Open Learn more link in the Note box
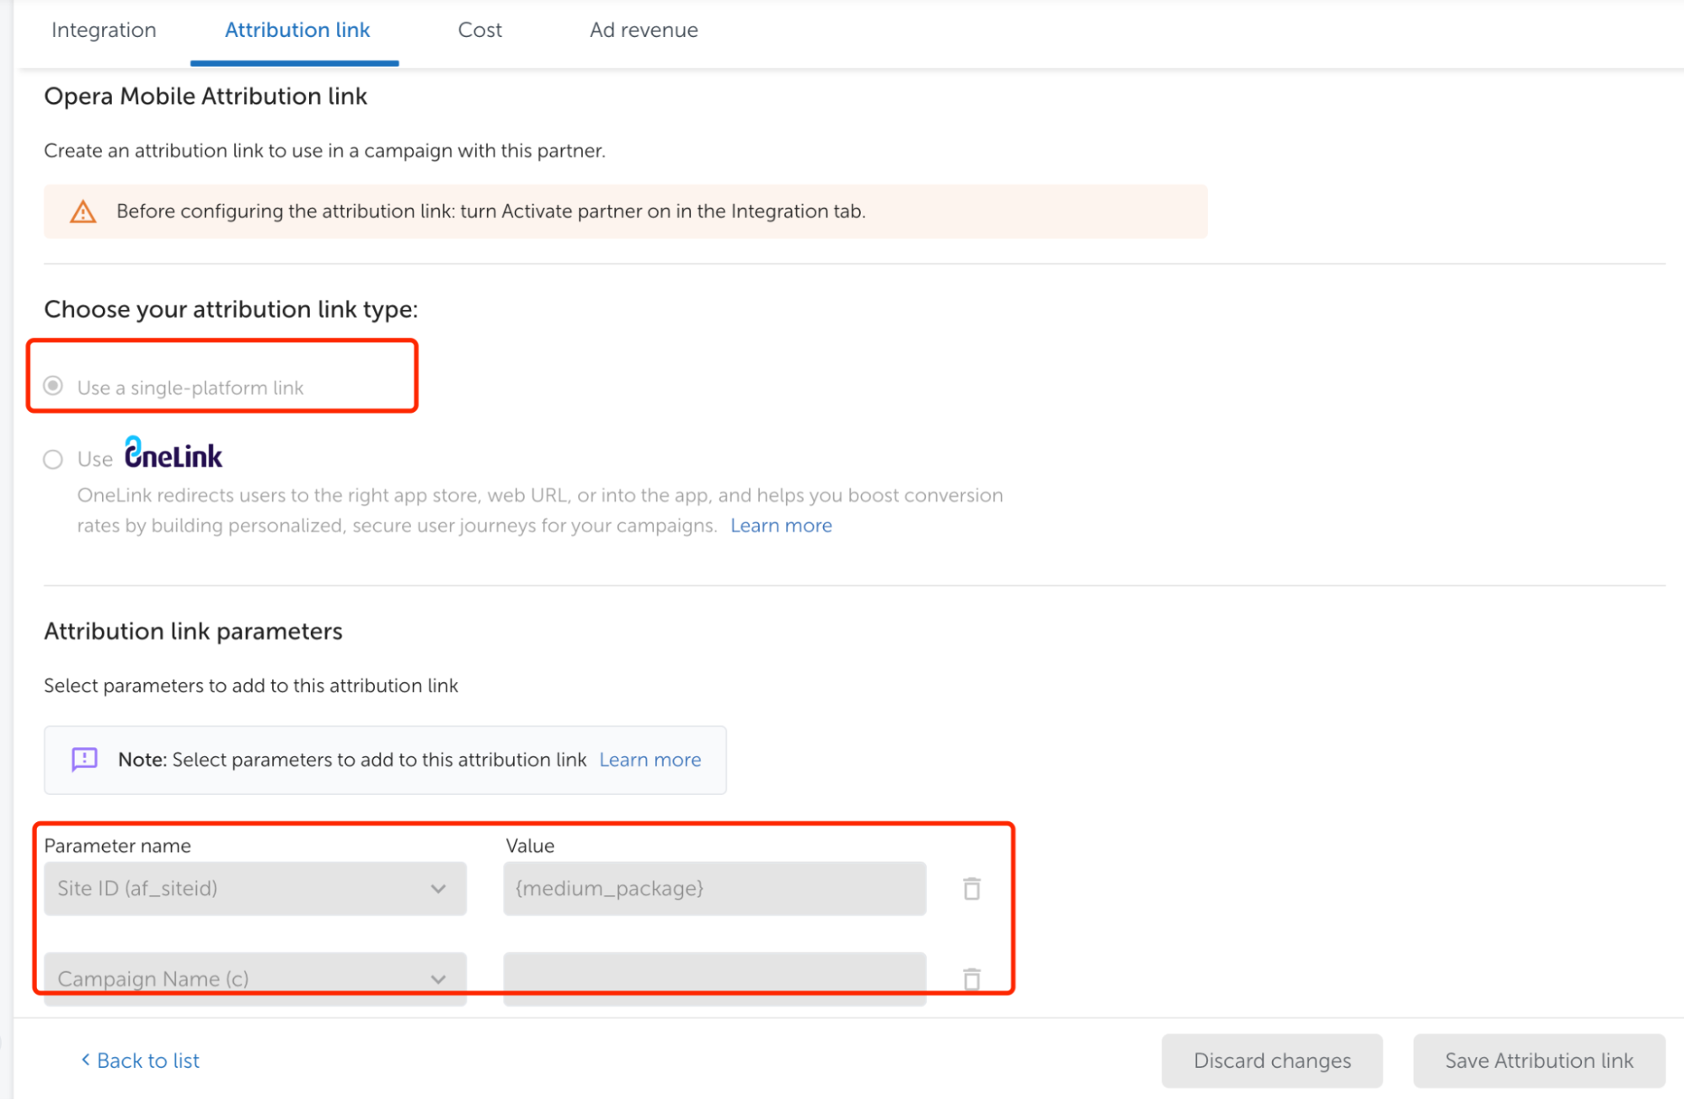The image size is (1684, 1100). click(650, 760)
